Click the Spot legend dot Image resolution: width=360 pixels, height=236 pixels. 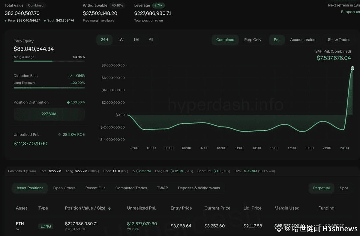click(45, 21)
